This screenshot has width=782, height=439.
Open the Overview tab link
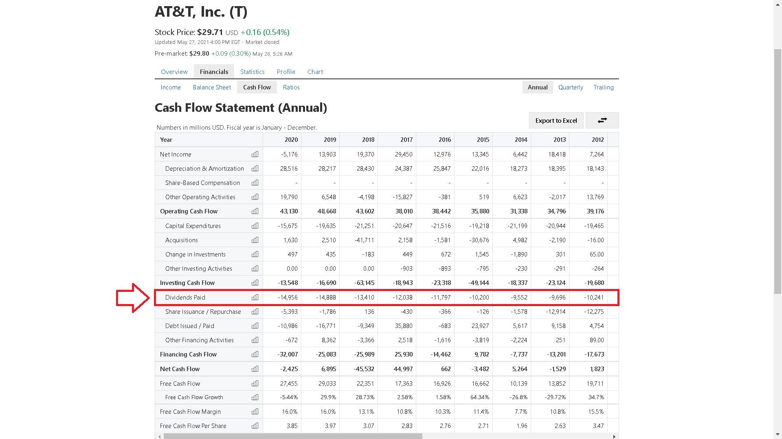click(x=174, y=72)
